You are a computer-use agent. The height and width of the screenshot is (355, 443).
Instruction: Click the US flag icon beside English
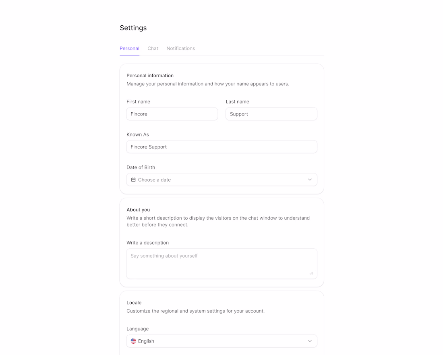point(133,341)
